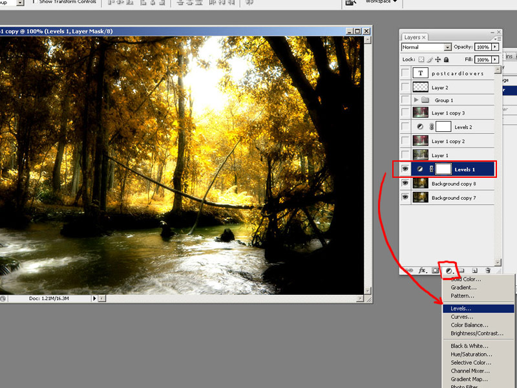Choose Color Balance... from the menu
Viewport: 517px width, 388px height.
pyautogui.click(x=478, y=325)
